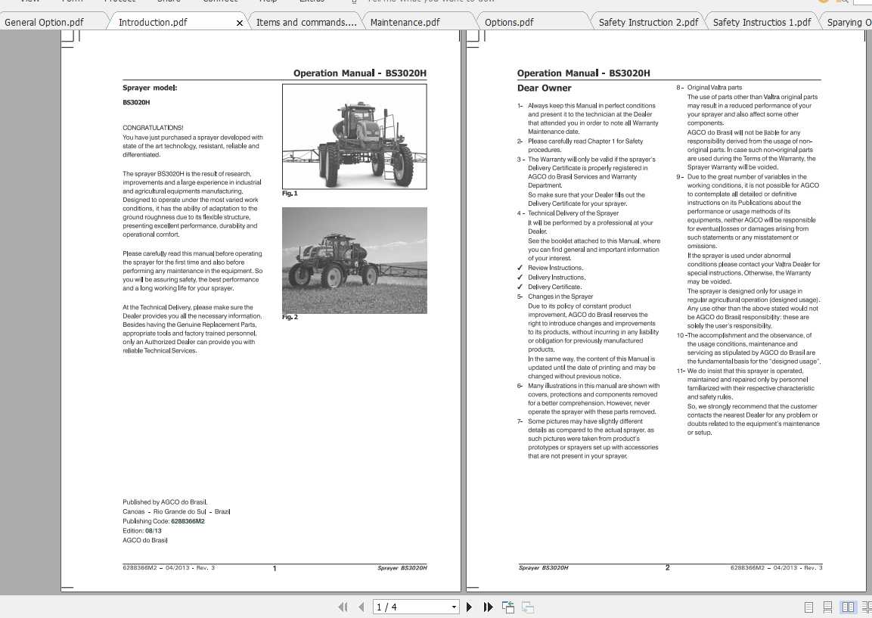Go to the previous page
The width and height of the screenshot is (872, 618).
(362, 607)
